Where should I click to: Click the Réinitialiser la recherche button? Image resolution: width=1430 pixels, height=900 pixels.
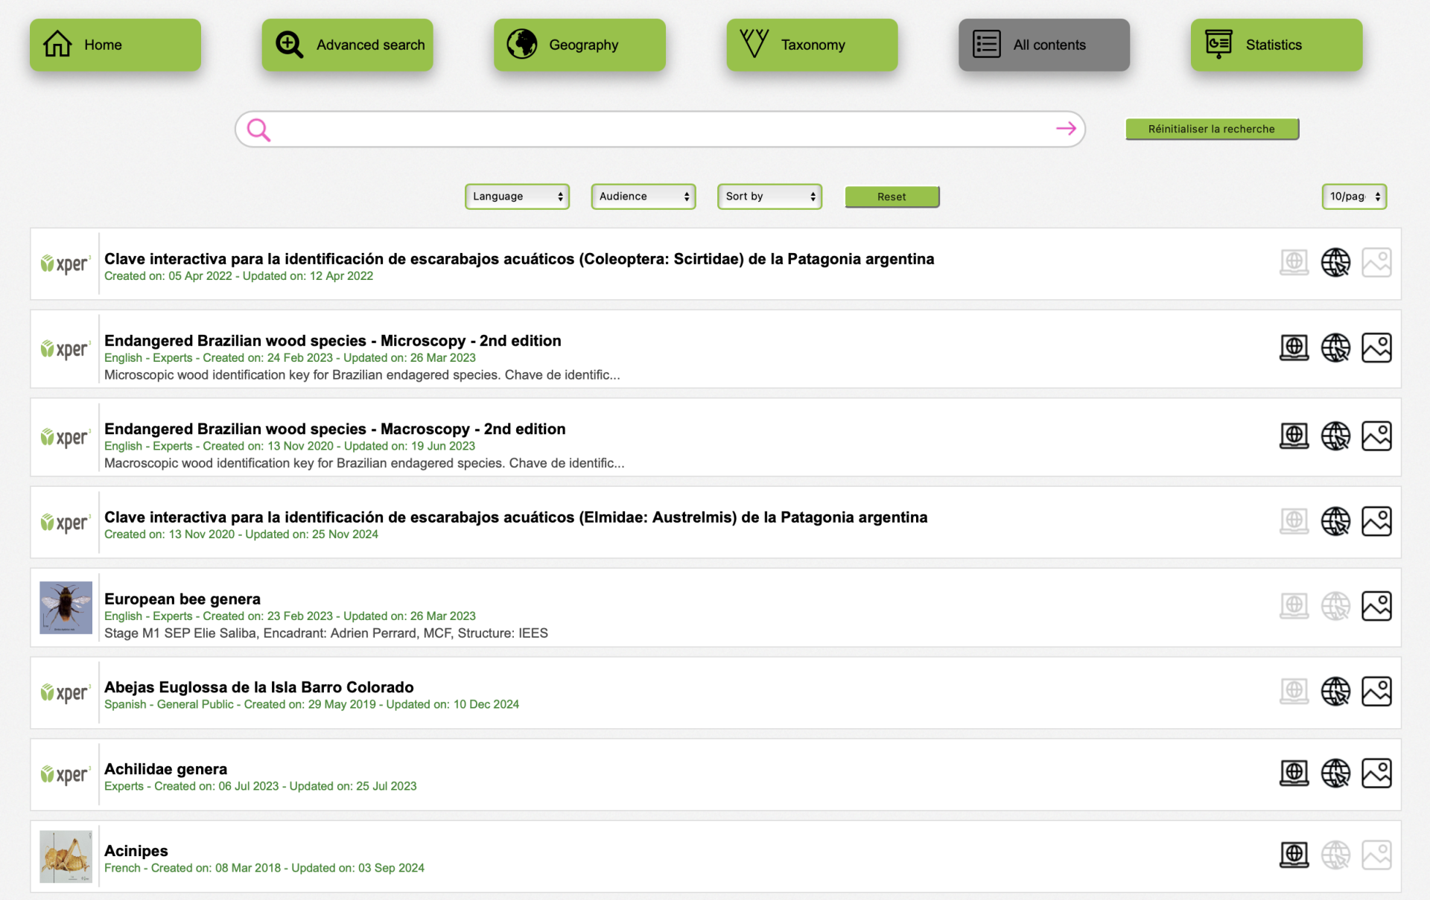(1211, 129)
